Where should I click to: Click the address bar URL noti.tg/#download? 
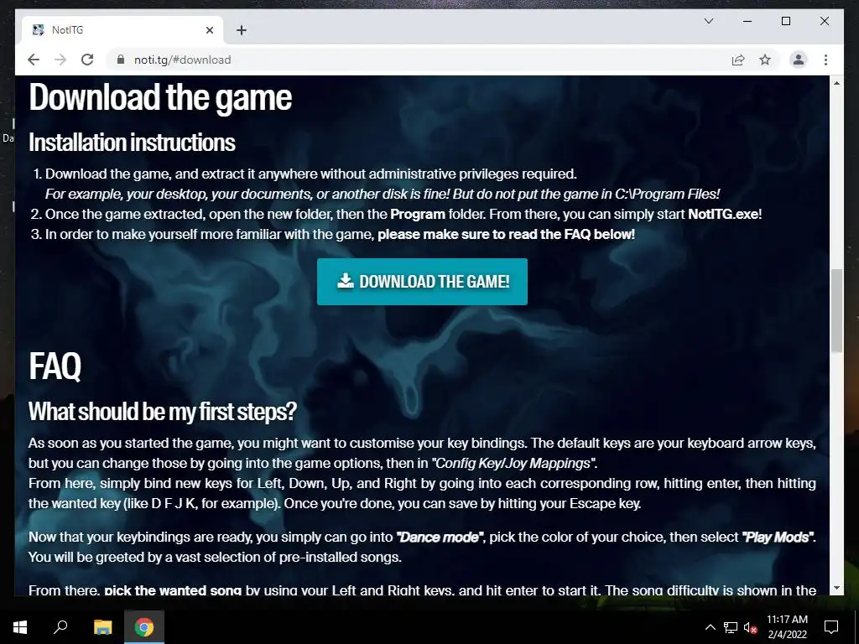click(182, 60)
